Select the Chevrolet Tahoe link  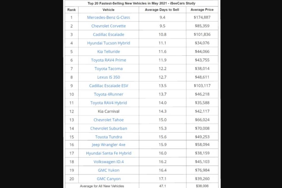pyautogui.click(x=109, y=120)
